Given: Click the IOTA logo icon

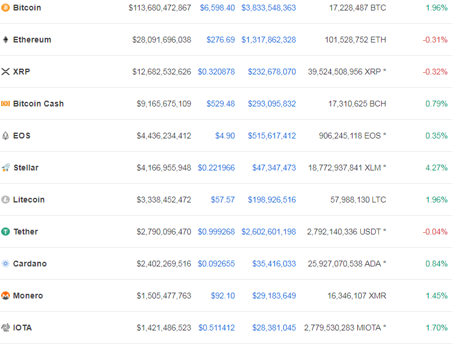Looking at the screenshot, I should [x=5, y=328].
